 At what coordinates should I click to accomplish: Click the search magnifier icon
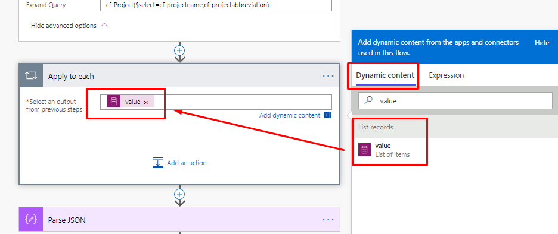(369, 100)
